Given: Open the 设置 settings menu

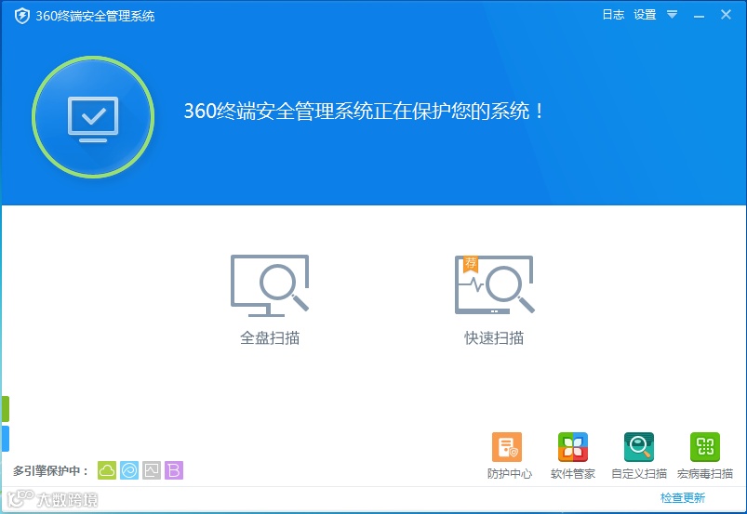Looking at the screenshot, I should tap(645, 15).
